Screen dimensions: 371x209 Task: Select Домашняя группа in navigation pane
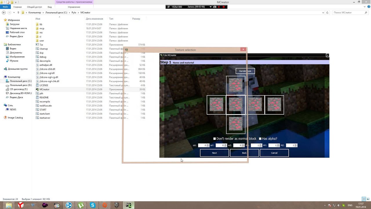[17, 69]
